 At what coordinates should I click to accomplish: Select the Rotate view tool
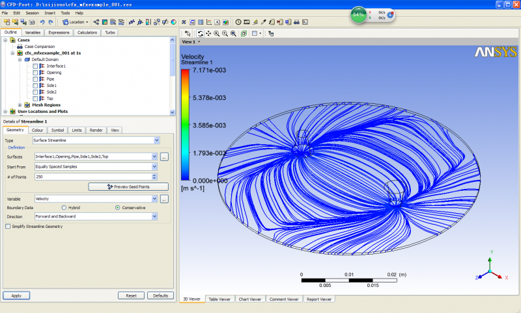pyautogui.click(x=200, y=33)
